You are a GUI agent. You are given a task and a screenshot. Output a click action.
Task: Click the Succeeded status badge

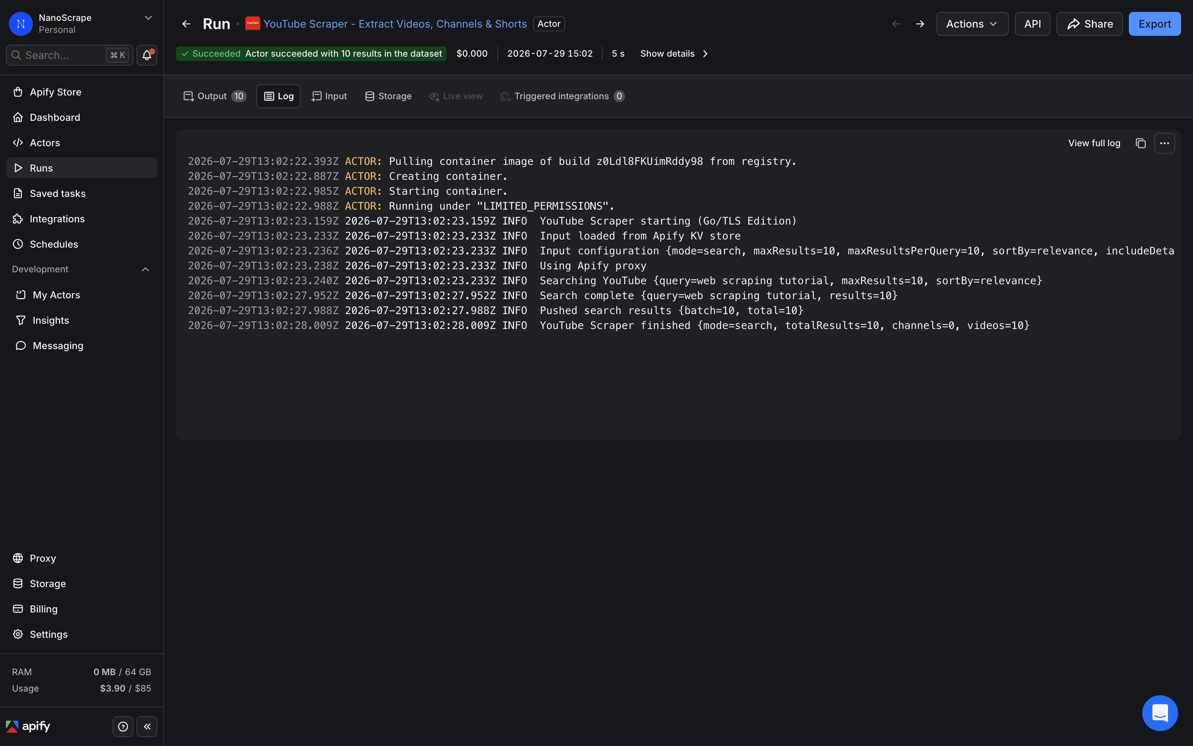click(311, 53)
